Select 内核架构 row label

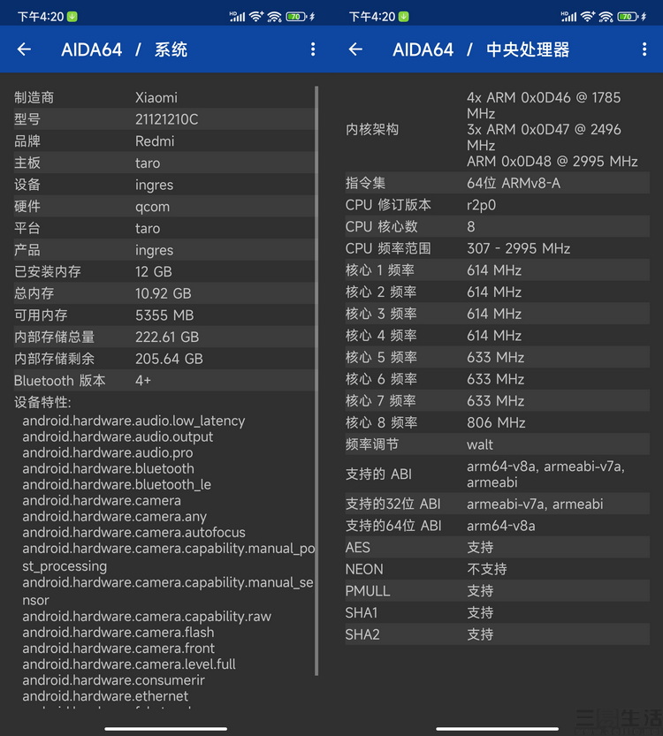tap(372, 130)
